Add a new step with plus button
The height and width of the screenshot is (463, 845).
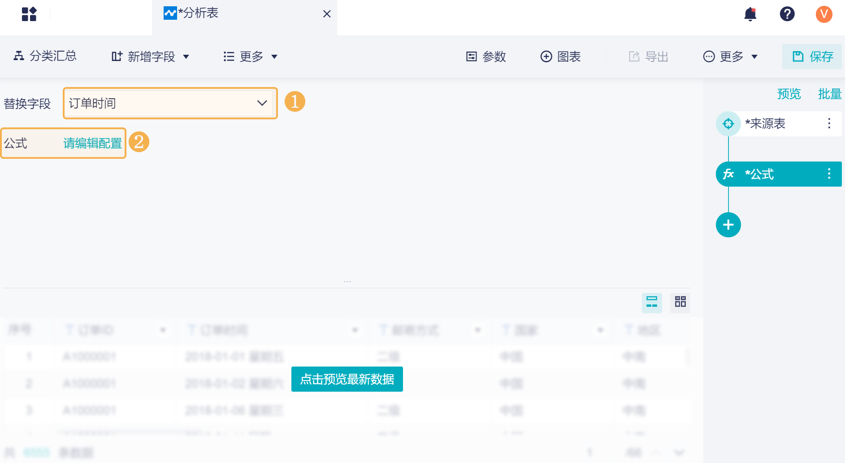point(728,225)
